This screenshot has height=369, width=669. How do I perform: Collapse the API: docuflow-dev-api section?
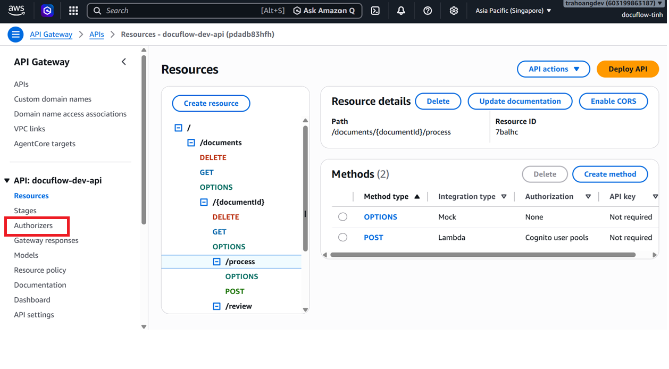[7, 181]
